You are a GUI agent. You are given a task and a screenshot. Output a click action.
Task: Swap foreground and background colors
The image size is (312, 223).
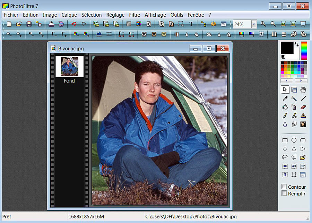tap(296, 44)
